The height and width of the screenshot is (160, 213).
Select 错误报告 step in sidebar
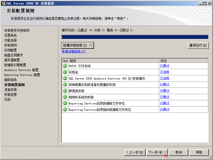tap(10, 80)
